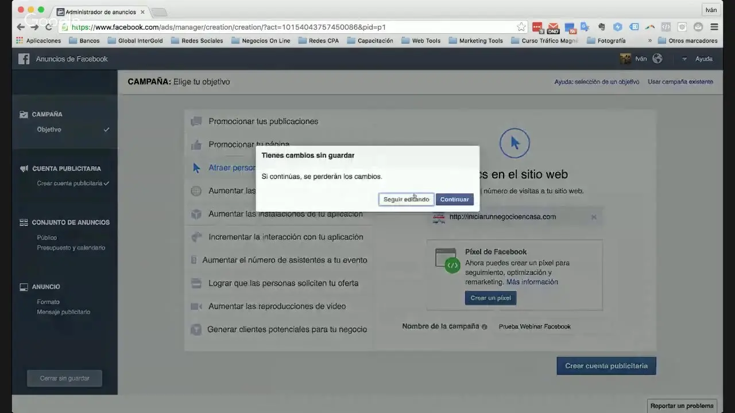Screen dimensions: 735x413
Task: Click the Ayuda: selección de un objetivo link
Action: point(597,82)
